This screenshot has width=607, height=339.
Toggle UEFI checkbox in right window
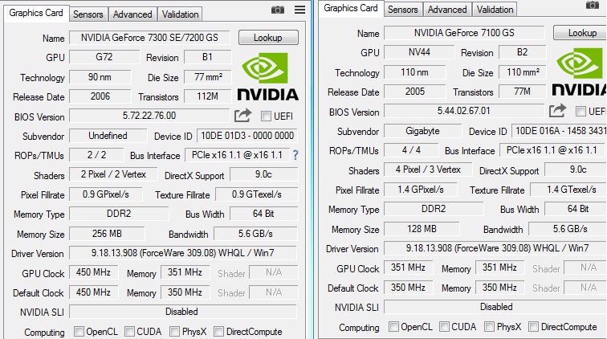click(581, 111)
